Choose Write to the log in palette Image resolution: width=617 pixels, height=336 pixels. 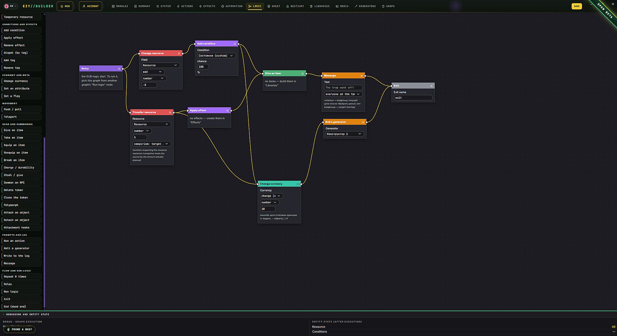point(22,256)
